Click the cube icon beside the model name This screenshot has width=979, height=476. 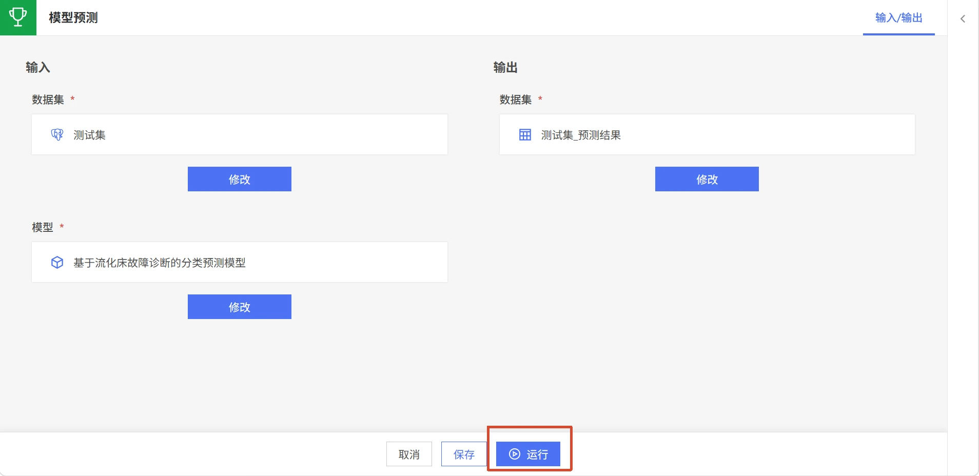pyautogui.click(x=57, y=263)
